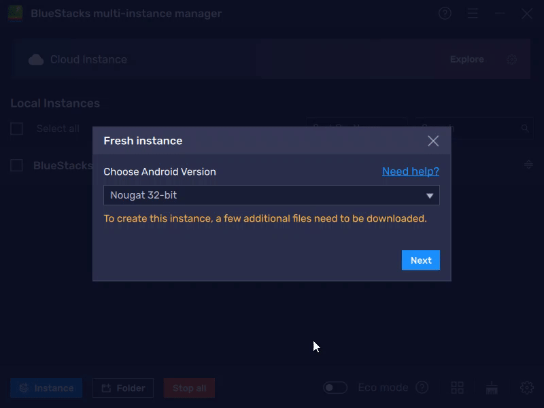Check the Select all checkbox
The width and height of the screenshot is (544, 408).
pos(16,129)
